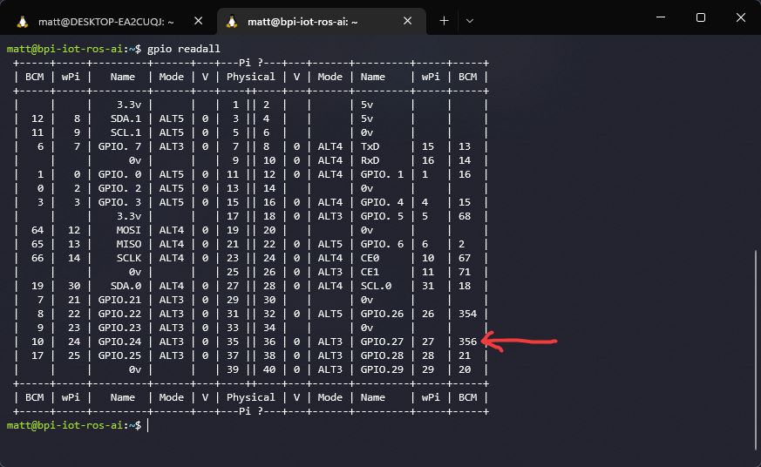Click BCM value 354
Screen dimensions: 761x467
[467, 314]
